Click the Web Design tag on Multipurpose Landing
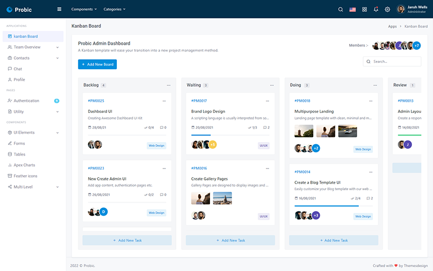 pos(363,150)
